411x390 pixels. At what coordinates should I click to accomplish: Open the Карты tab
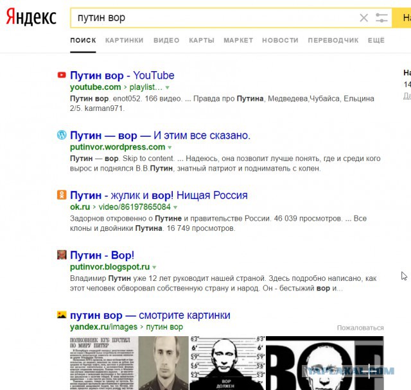click(x=202, y=40)
